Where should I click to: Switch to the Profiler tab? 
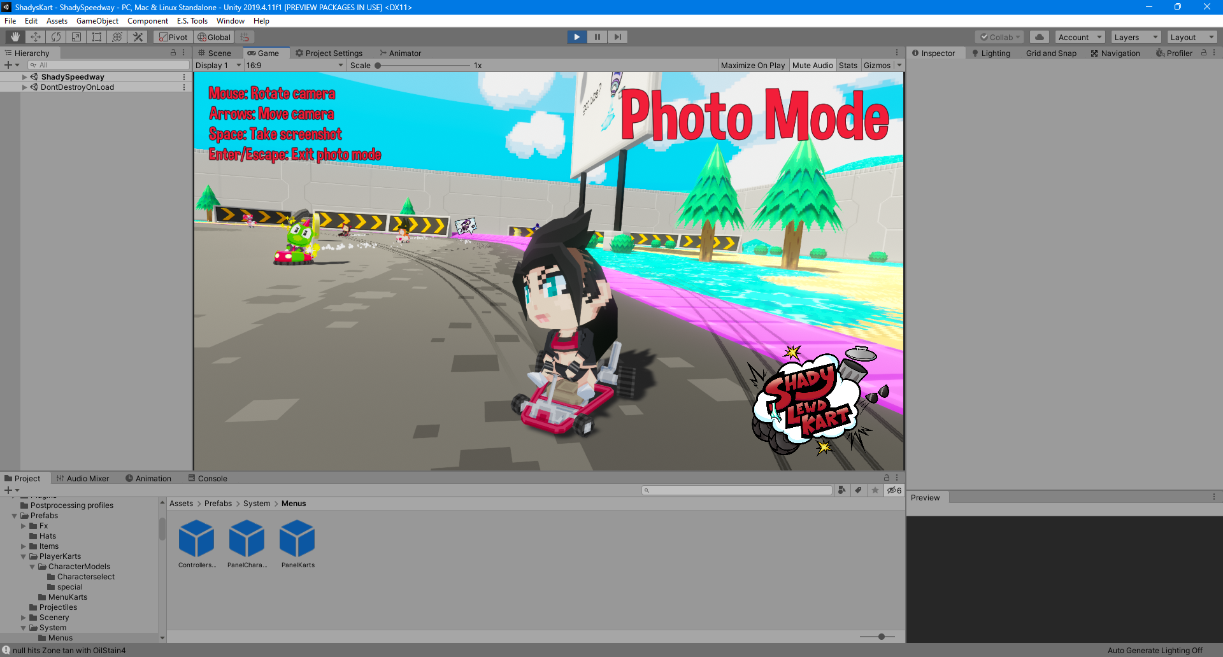(1174, 53)
